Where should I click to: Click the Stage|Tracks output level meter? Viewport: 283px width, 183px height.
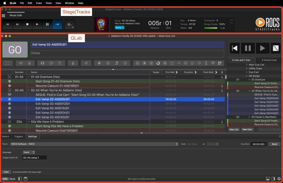pos(211,28)
